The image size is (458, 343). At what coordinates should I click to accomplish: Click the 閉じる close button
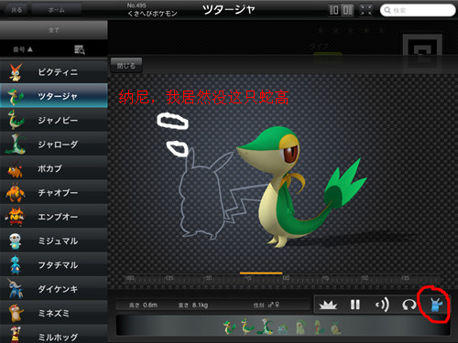coord(126,65)
